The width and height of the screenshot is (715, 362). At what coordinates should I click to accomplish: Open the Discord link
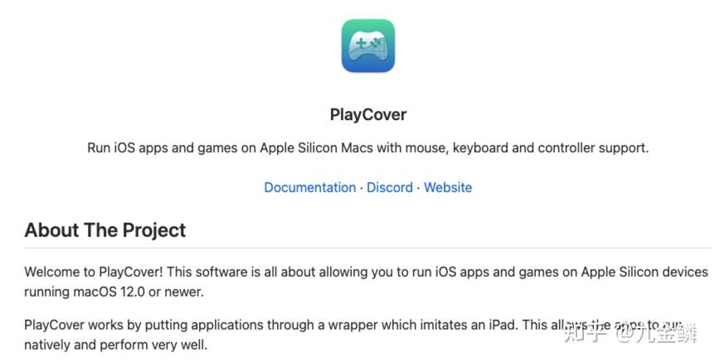[x=389, y=187]
